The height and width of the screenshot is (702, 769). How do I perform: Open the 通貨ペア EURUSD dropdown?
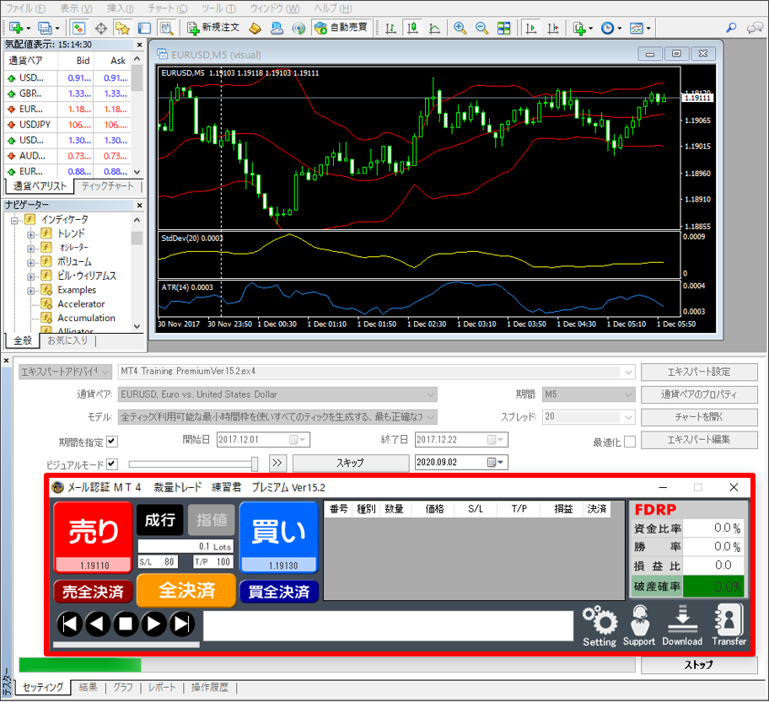(x=431, y=394)
